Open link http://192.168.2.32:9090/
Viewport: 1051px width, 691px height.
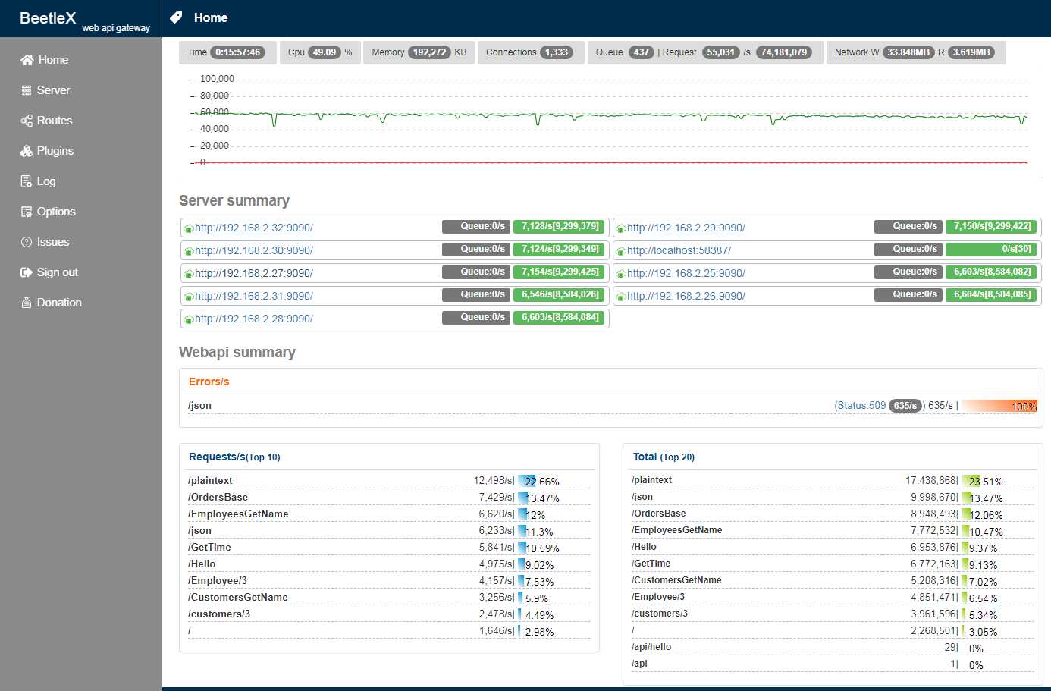253,228
